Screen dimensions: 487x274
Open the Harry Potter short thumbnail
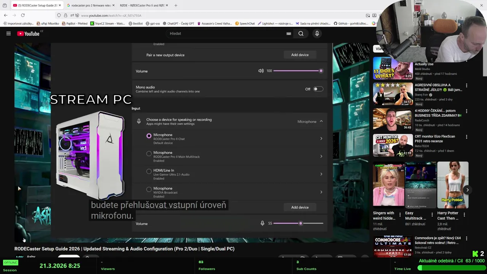click(x=453, y=185)
